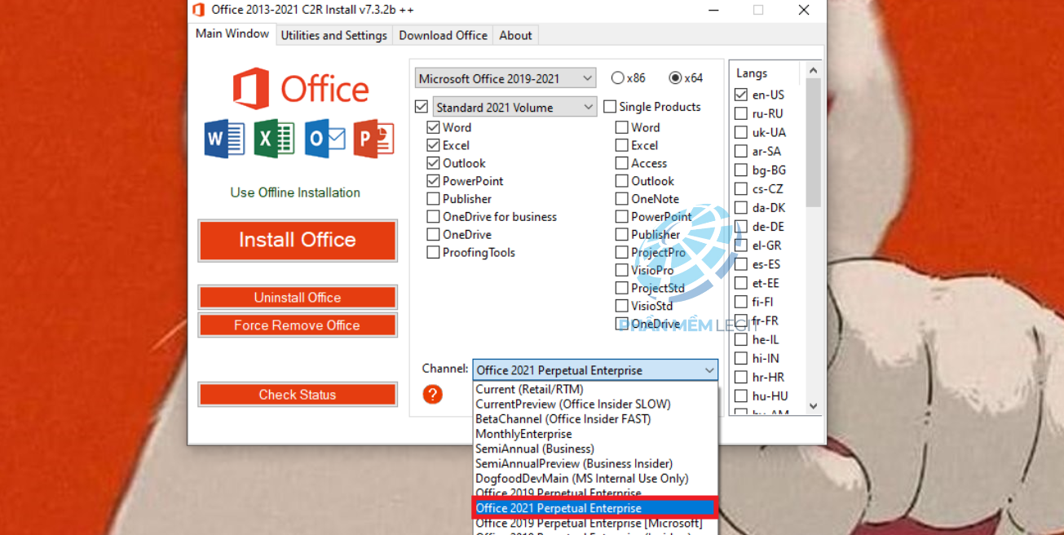This screenshot has width=1064, height=535.
Task: Uncheck Outlook in the suite list
Action: [434, 163]
